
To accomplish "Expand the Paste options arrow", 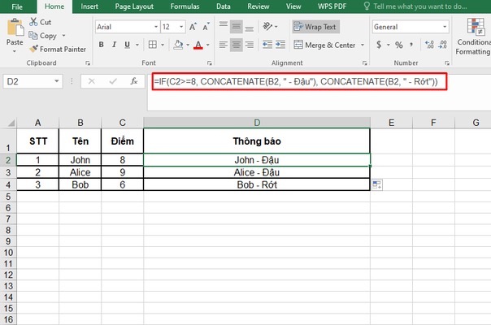I will click(x=15, y=50).
